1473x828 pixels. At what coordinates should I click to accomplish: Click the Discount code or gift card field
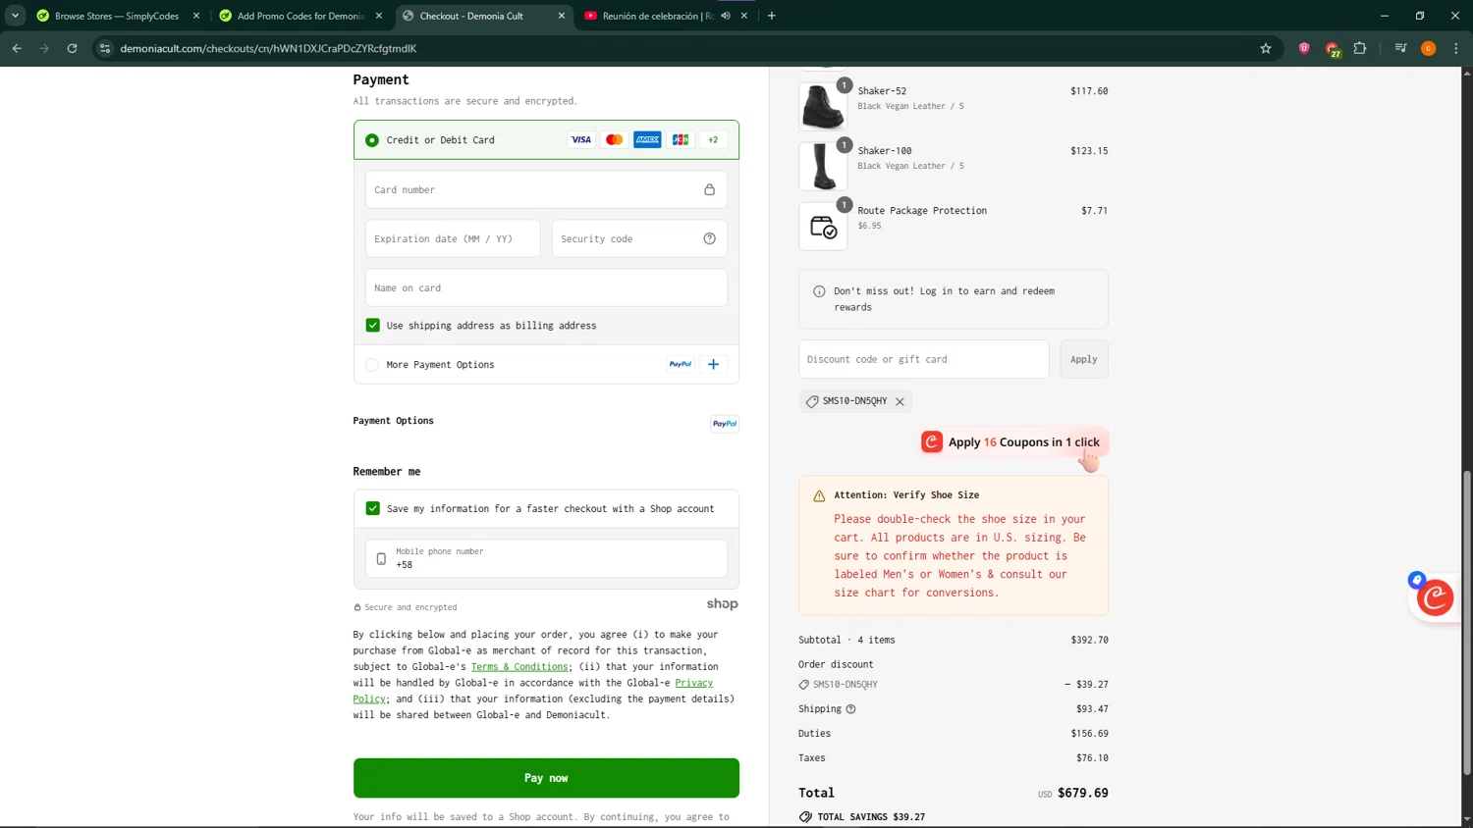point(923,359)
